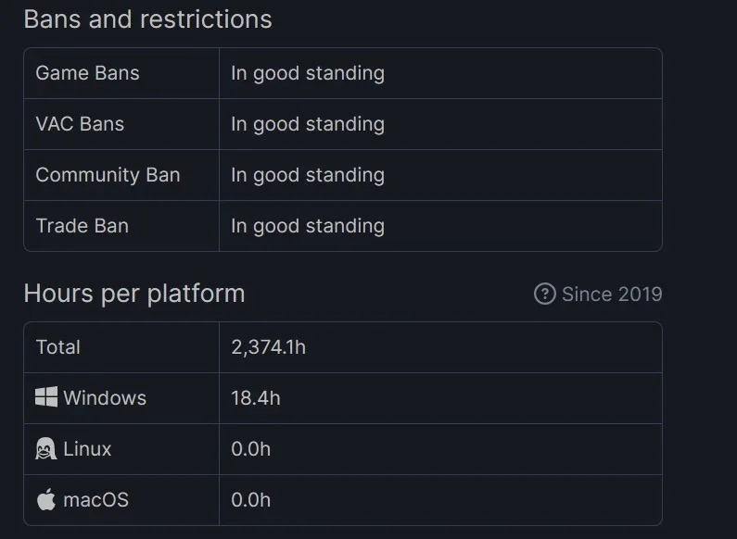Click the Trade Ban label

click(x=83, y=226)
